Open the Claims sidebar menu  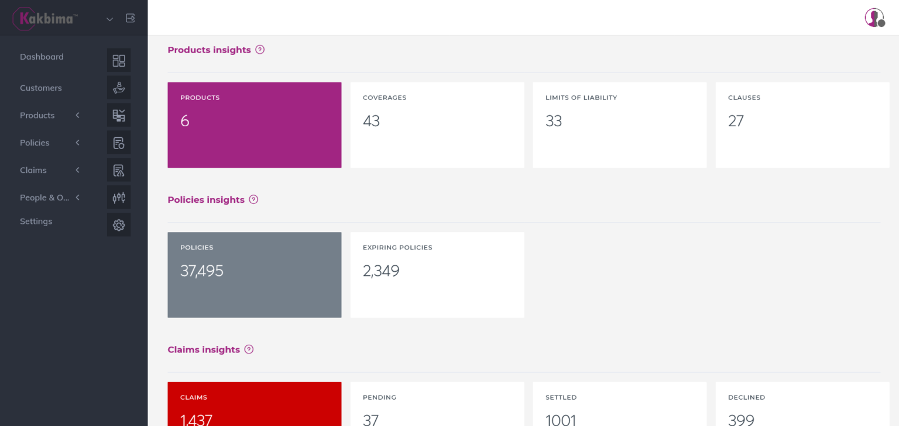33,170
